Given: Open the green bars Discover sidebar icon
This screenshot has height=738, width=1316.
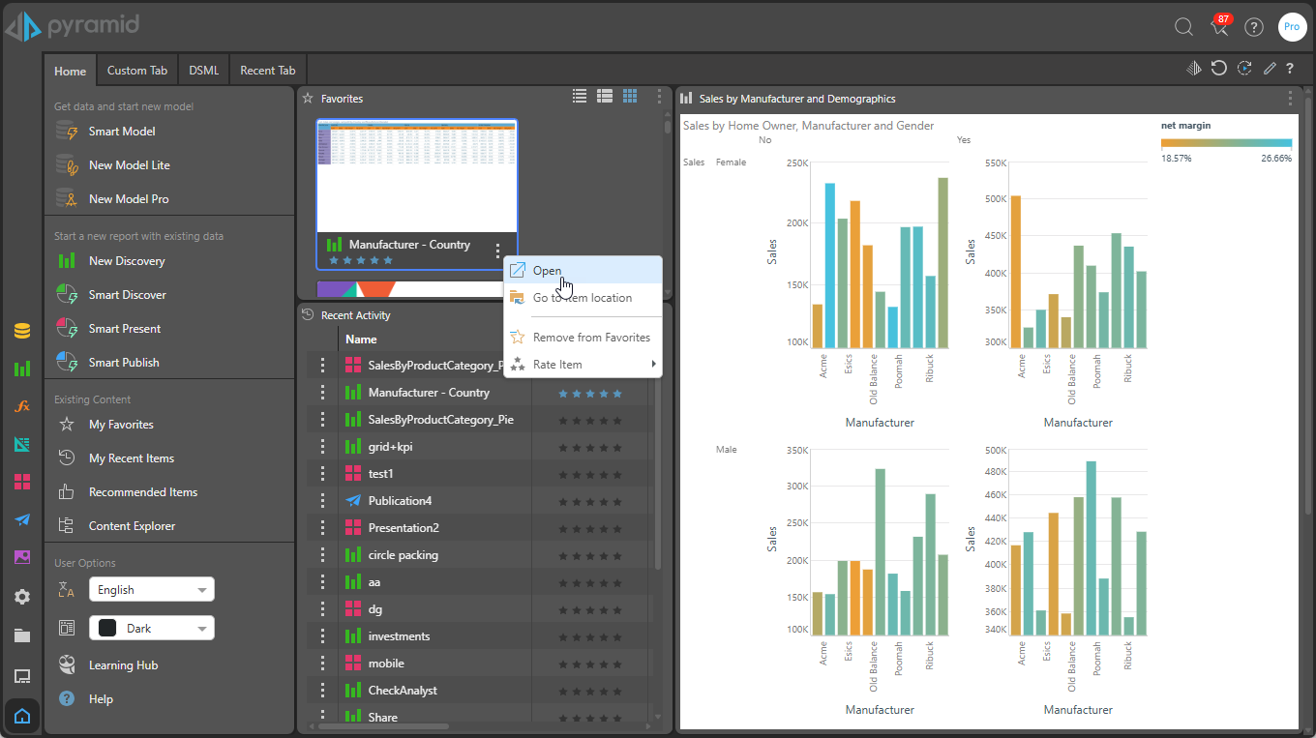Looking at the screenshot, I should click(22, 369).
